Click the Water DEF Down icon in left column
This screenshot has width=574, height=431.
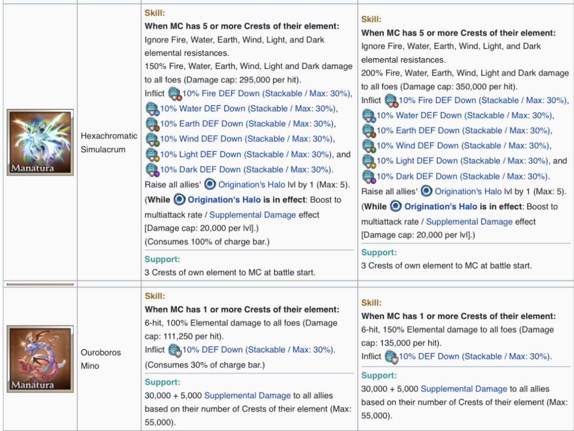(152, 109)
